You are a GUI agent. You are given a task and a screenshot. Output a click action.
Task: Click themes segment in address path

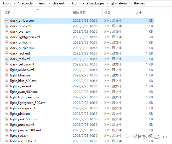click(139, 3)
